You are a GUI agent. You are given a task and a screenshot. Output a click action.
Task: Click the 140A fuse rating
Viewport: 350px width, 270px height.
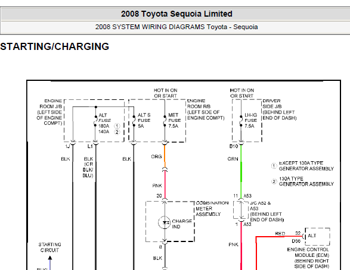[x=104, y=132]
